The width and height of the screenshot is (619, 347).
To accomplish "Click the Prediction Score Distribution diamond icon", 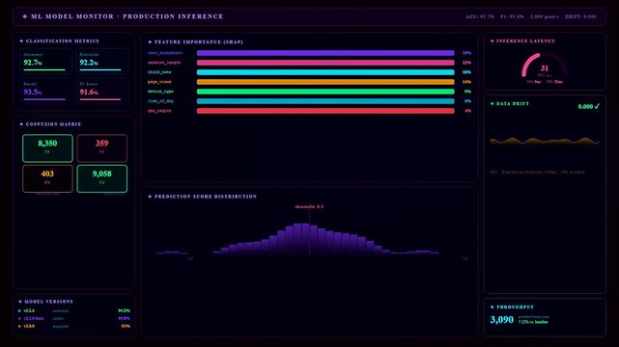I will (150, 196).
